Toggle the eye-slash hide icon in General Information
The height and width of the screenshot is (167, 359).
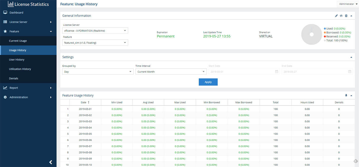point(341,16)
